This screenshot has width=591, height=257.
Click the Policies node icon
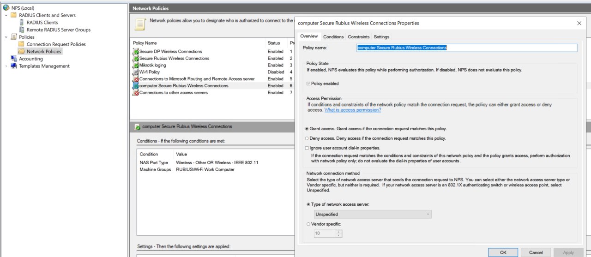pyautogui.click(x=14, y=37)
